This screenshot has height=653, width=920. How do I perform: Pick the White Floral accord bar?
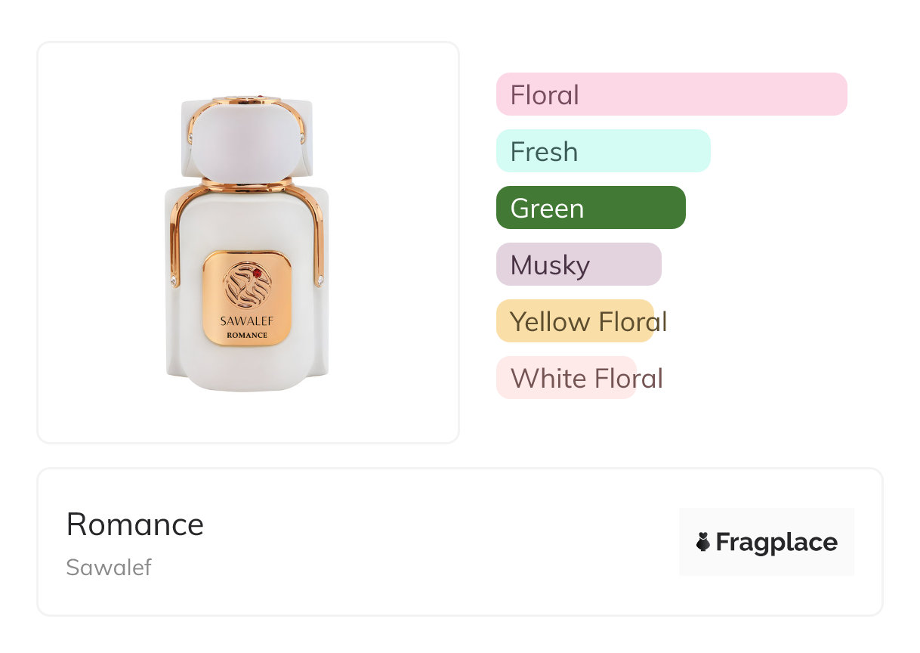[x=566, y=378]
